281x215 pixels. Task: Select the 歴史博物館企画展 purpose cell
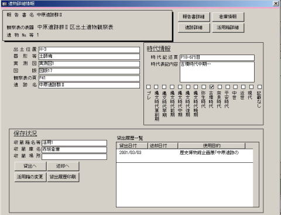209,153
